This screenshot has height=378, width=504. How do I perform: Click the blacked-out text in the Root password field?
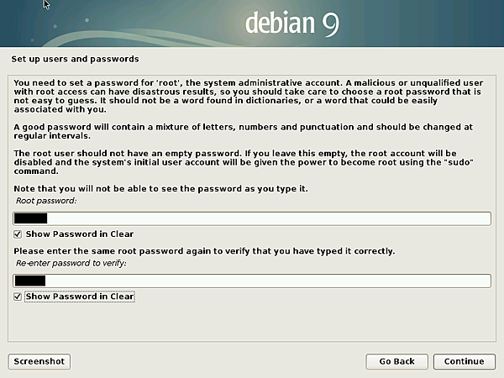[31, 218]
